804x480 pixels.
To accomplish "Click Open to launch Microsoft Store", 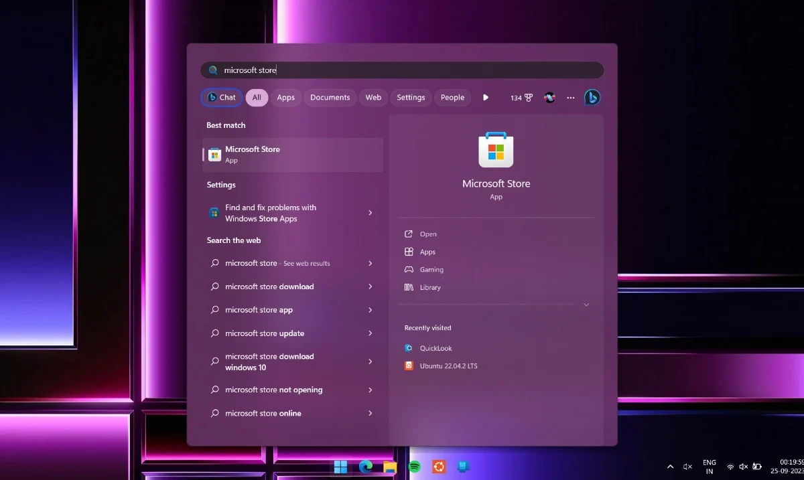I will (428, 234).
